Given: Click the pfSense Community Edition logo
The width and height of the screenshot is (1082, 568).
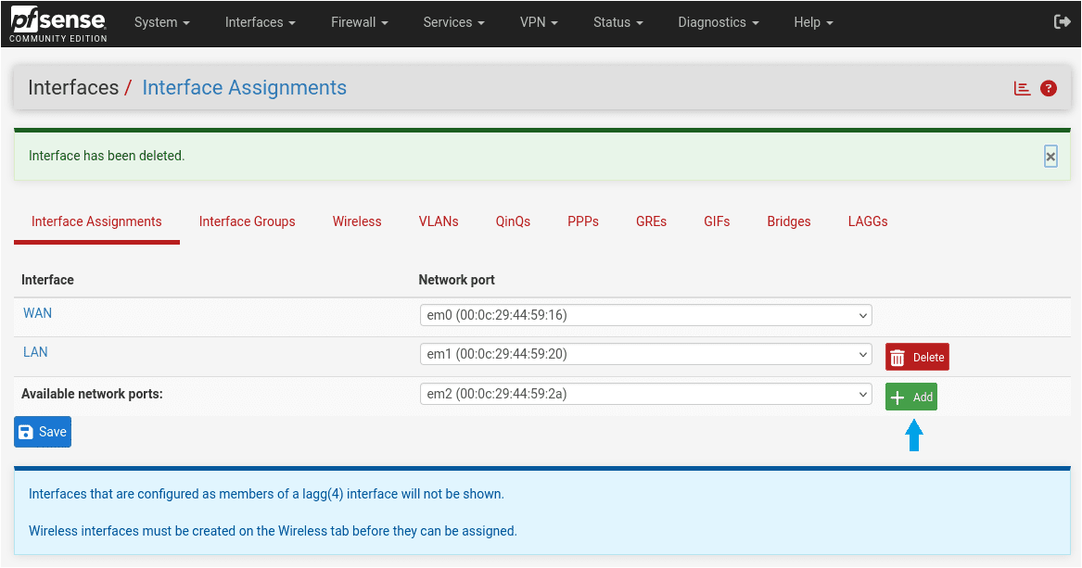Looking at the screenshot, I should [58, 25].
